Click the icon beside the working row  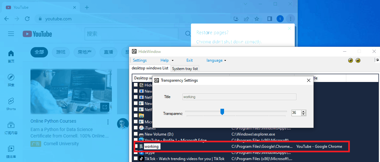click(x=141, y=146)
